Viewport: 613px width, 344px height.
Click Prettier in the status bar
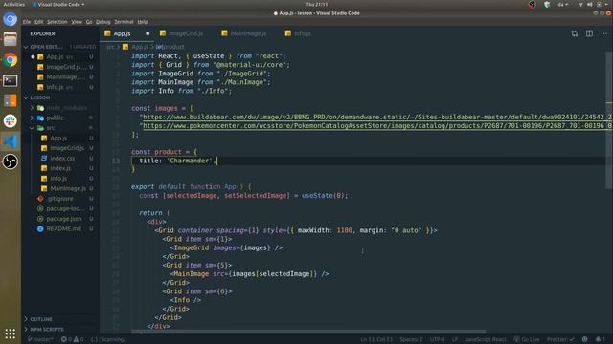[560, 339]
